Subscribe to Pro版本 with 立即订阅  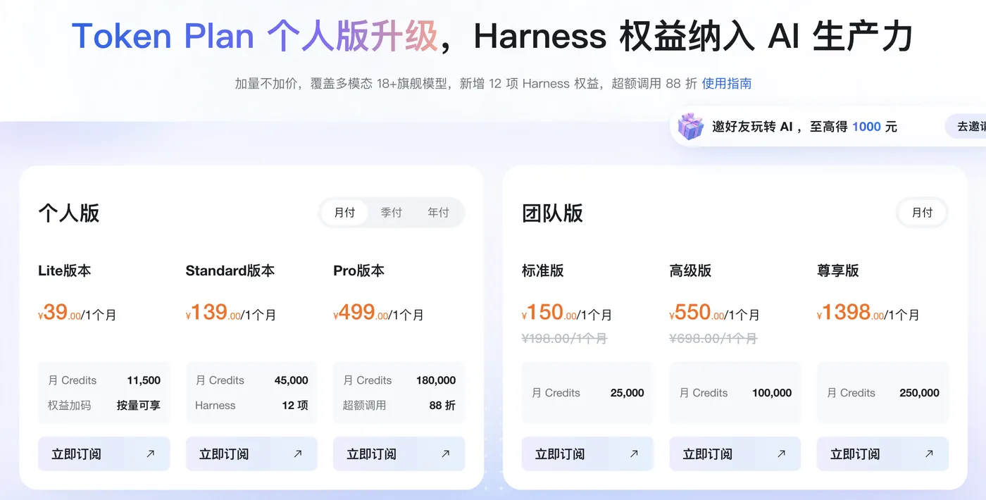click(x=399, y=454)
